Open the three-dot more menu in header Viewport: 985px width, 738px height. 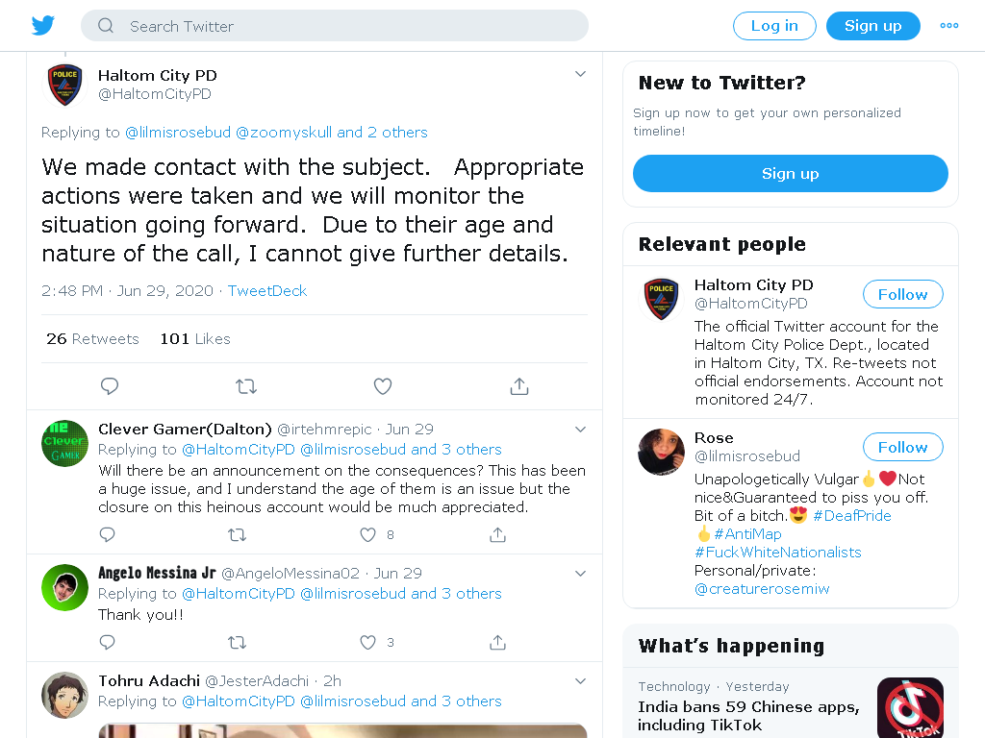[949, 26]
